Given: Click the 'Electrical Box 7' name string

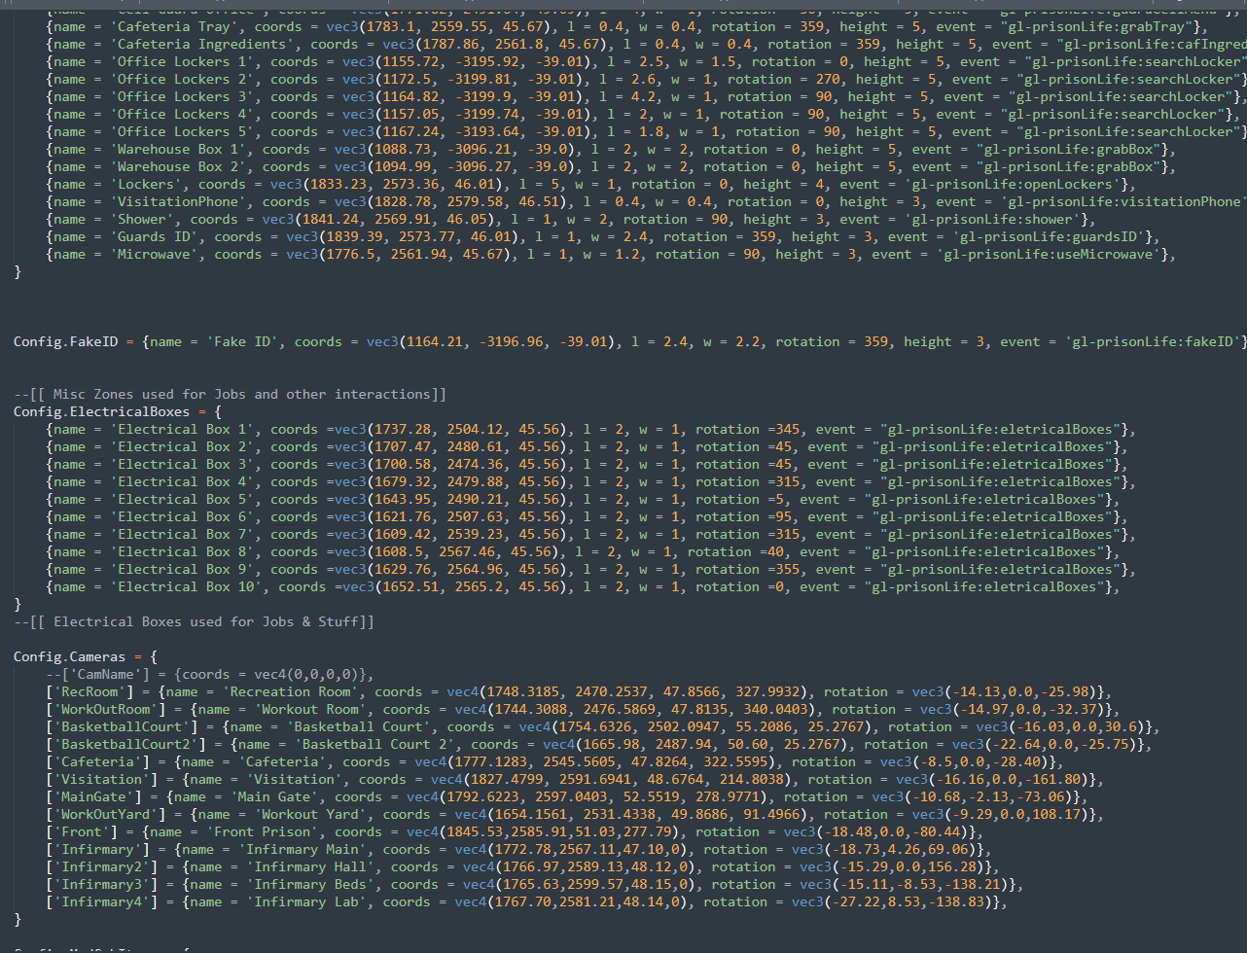Looking at the screenshot, I should (x=183, y=534).
